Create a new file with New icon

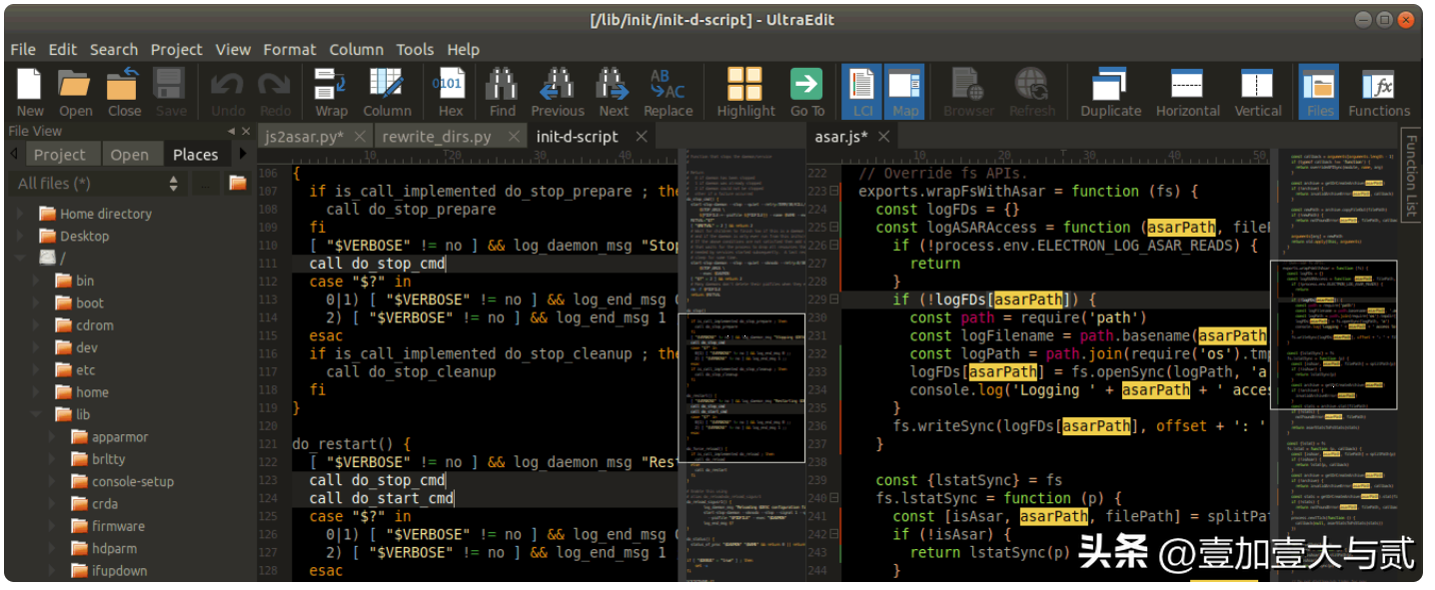pyautogui.click(x=30, y=93)
